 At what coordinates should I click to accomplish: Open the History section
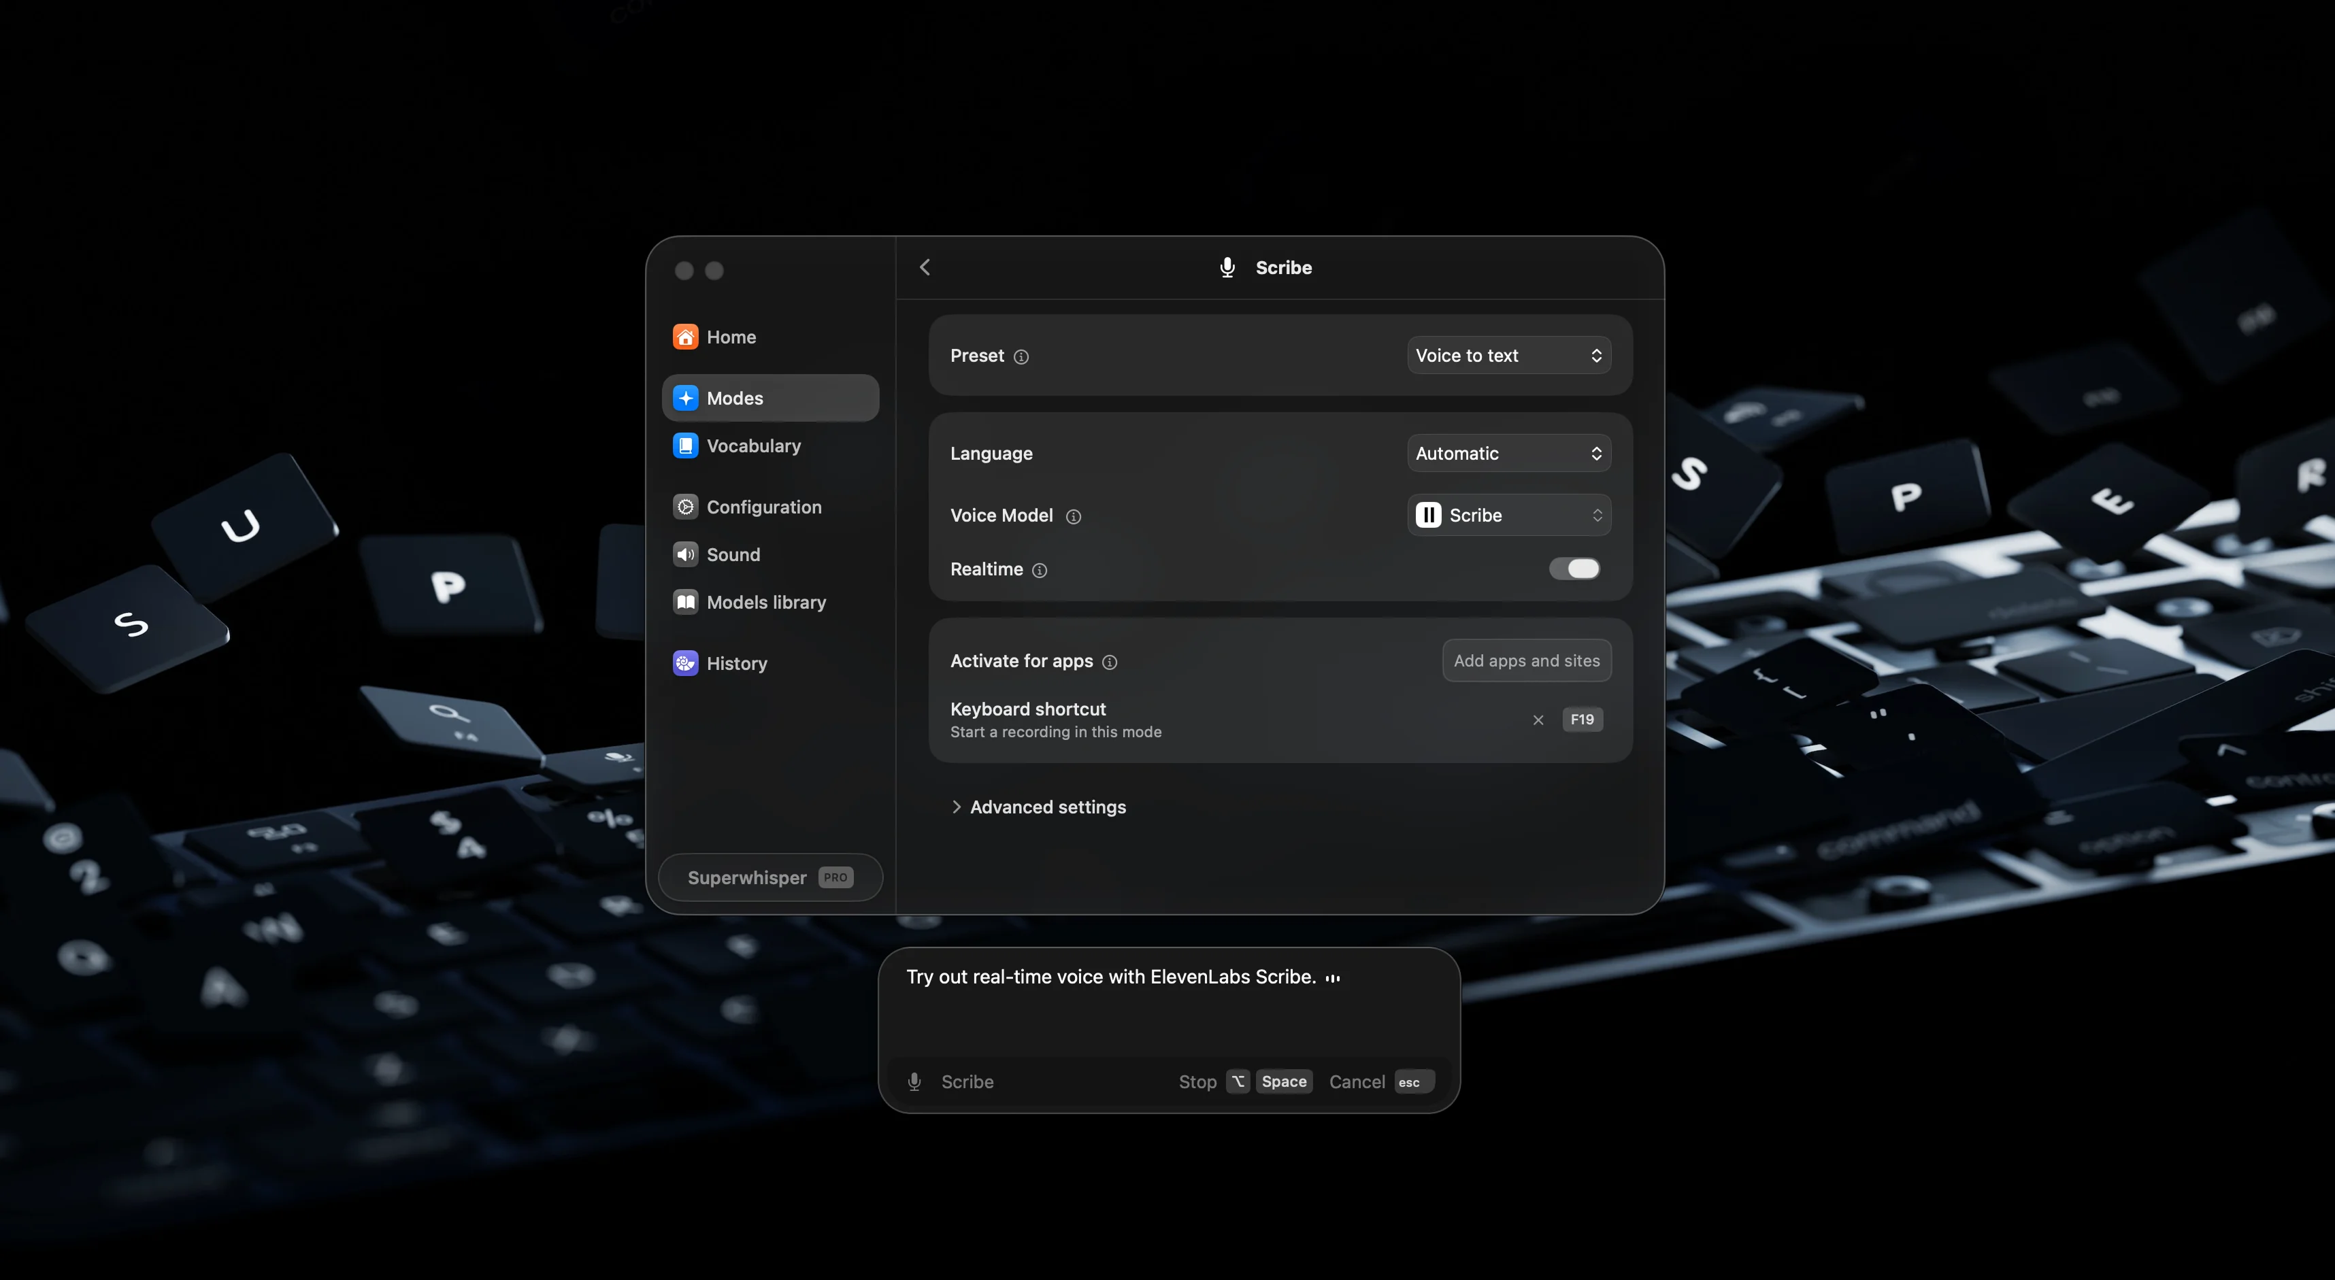(x=770, y=663)
